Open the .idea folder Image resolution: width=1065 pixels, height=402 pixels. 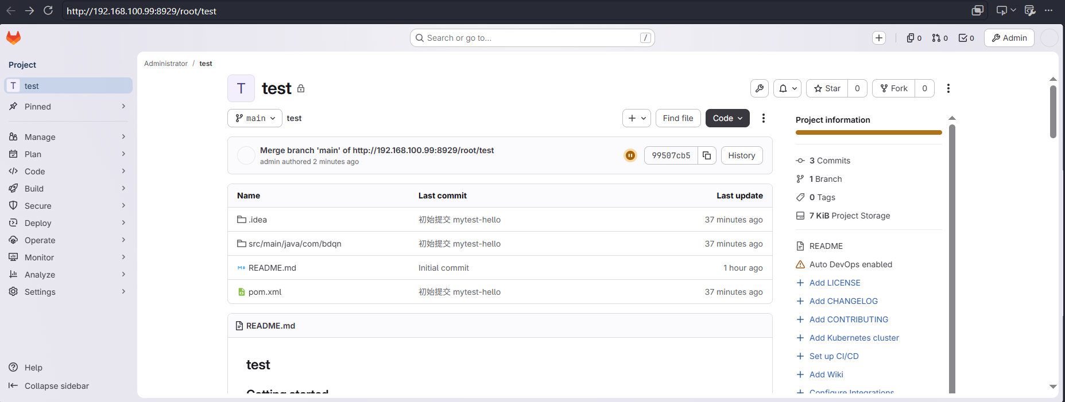257,220
